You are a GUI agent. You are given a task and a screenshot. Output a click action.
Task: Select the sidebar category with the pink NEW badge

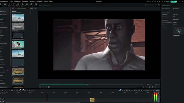click(x=4, y=70)
